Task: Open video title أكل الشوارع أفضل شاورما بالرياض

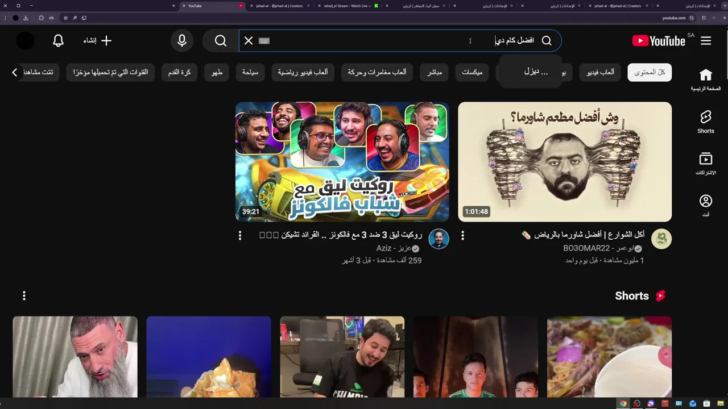Action: [583, 235]
